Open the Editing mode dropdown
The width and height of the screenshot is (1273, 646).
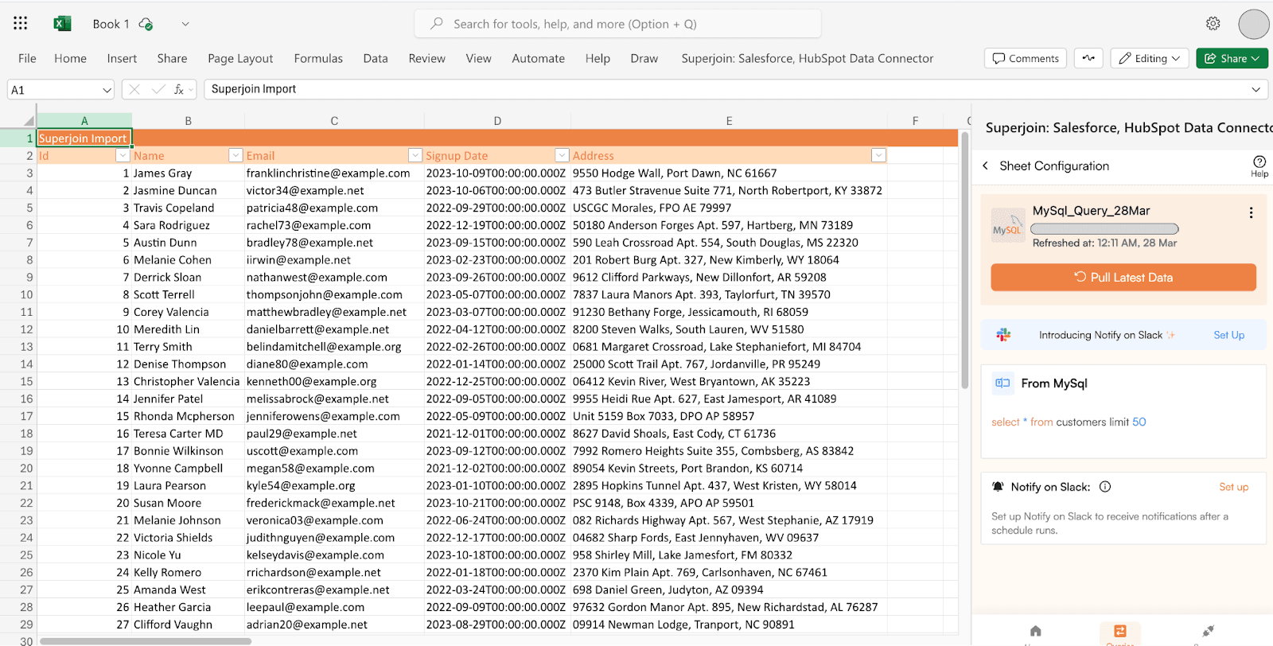coord(1150,58)
